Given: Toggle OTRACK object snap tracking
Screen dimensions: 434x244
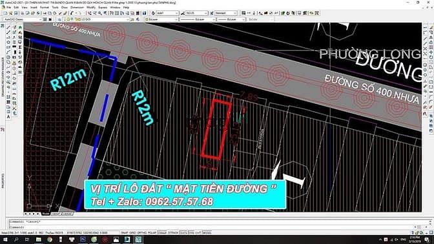Looking at the screenshot, I should (x=173, y=232).
